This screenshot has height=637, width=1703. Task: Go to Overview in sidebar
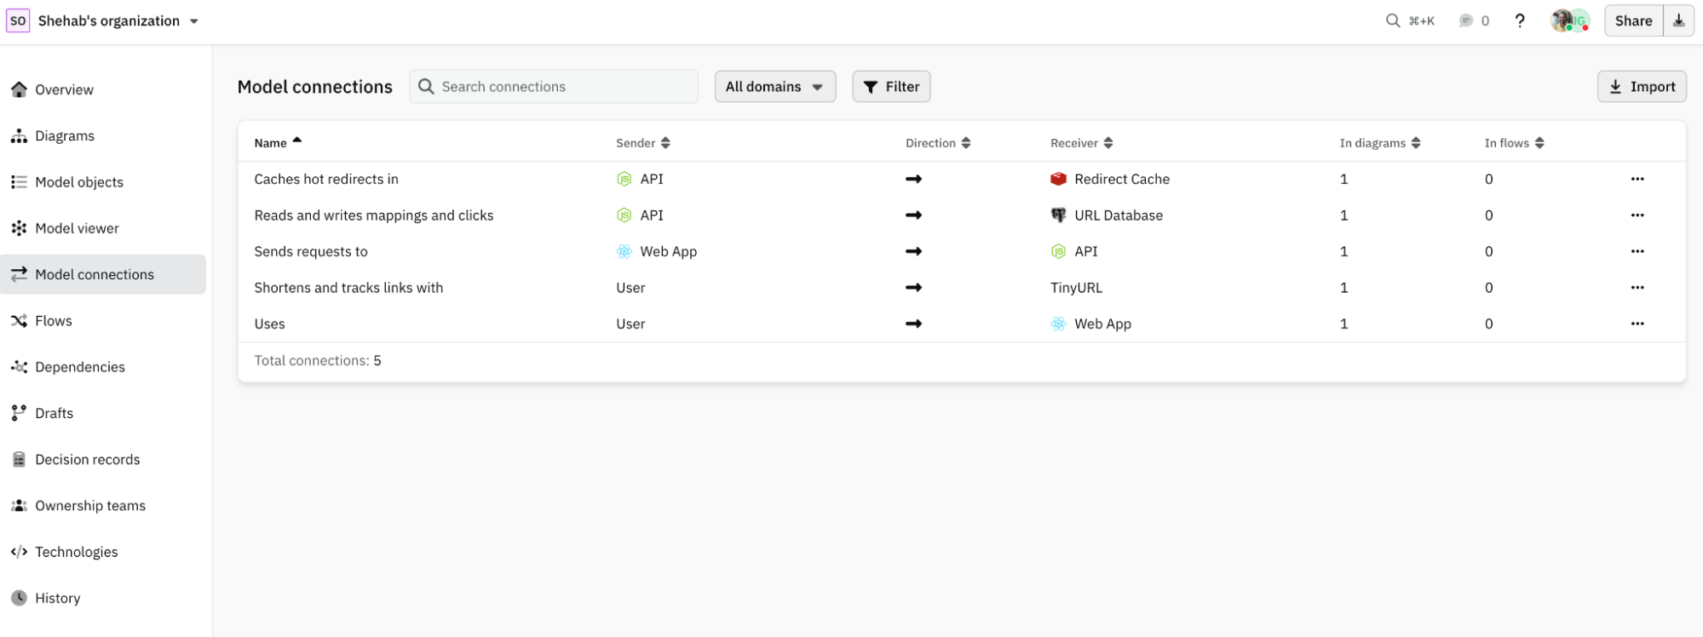tap(103, 89)
